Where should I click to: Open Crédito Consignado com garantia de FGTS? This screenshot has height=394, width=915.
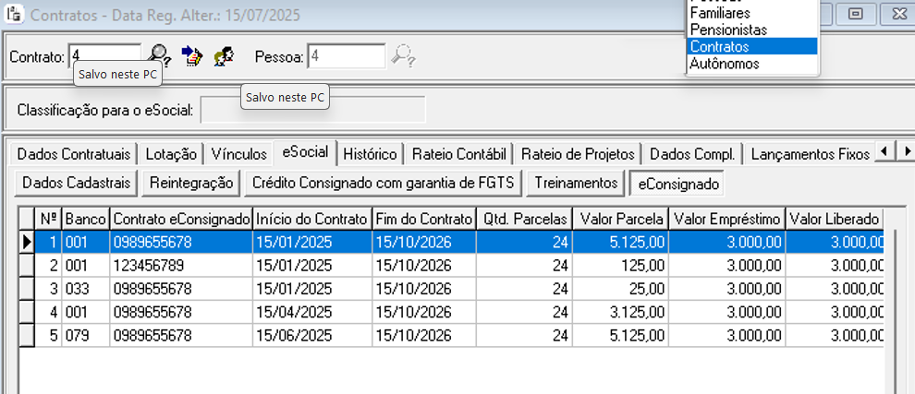click(x=384, y=184)
